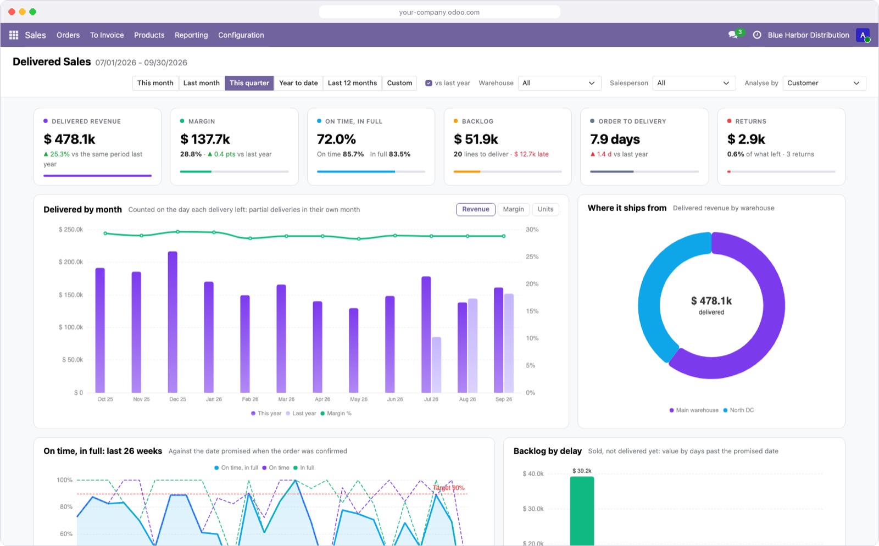
Task: Select the Year to date period
Action: pyautogui.click(x=298, y=83)
